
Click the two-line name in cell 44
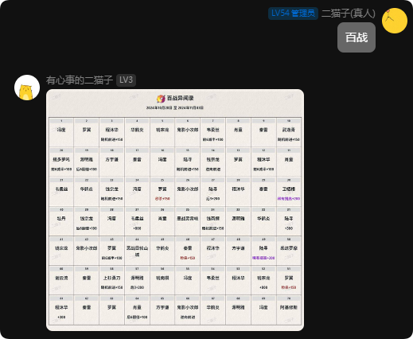tap(137, 251)
